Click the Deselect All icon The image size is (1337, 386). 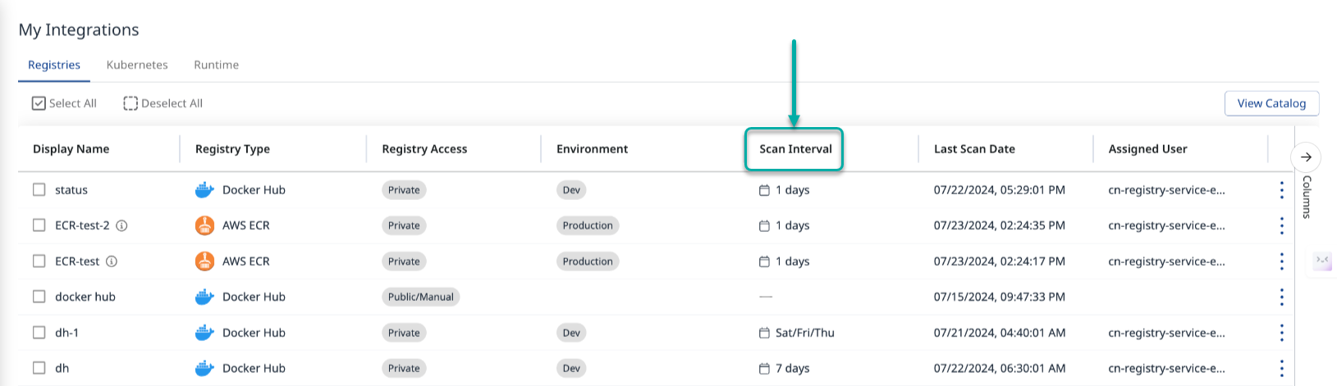pyautogui.click(x=130, y=103)
